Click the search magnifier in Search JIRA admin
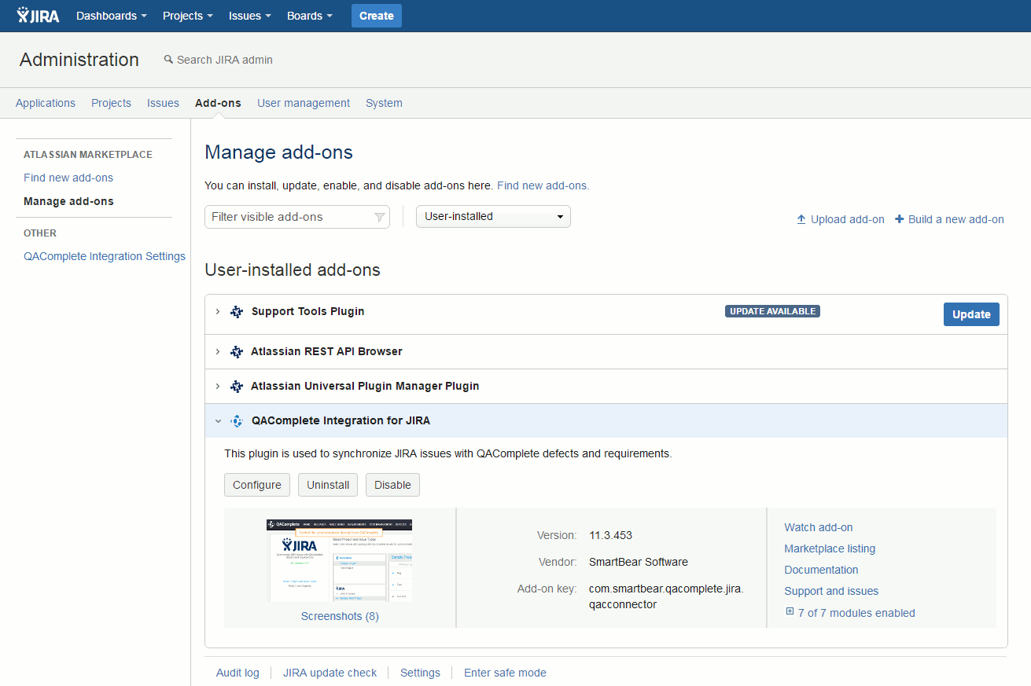The image size is (1031, 686). 167,59
